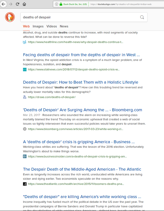Click the statnews.com URL link
This screenshot has width=164, height=211.
coord(74,70)
